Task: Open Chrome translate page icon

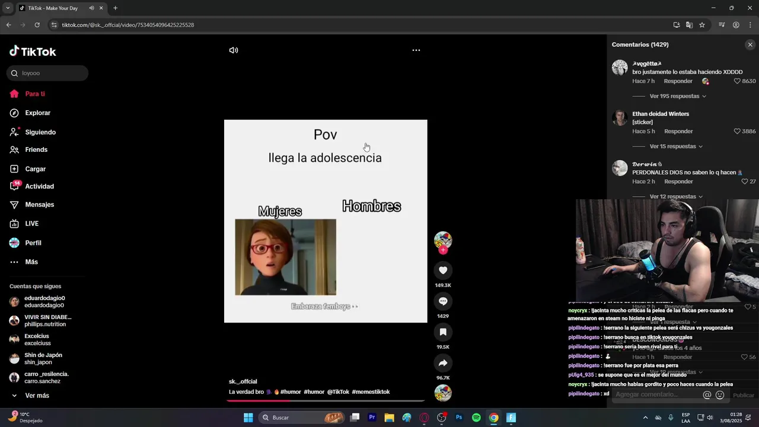Action: 689,25
